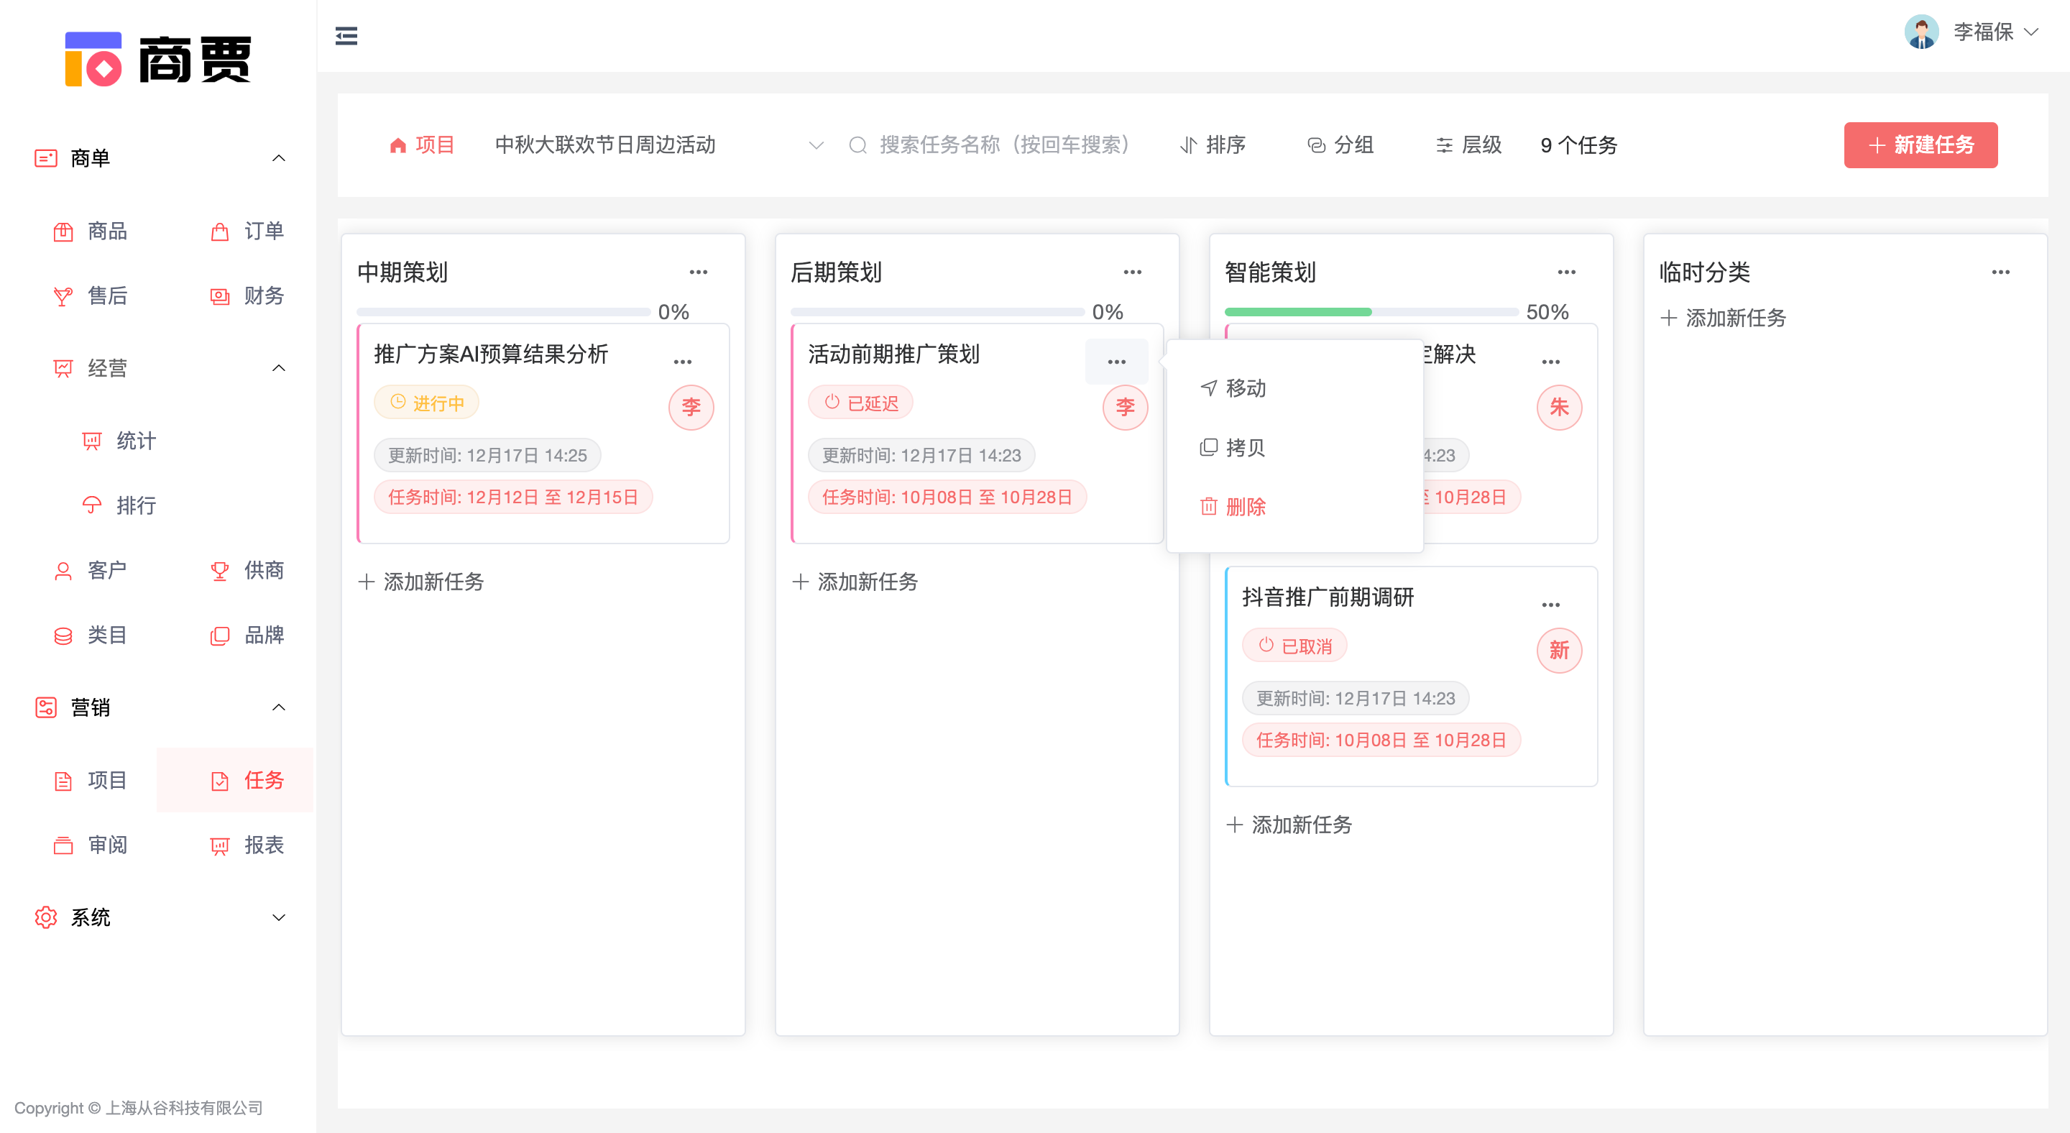Collapse the sidebar with the hamburger icon
Screen dimensions: 2070x1133
tap(346, 35)
